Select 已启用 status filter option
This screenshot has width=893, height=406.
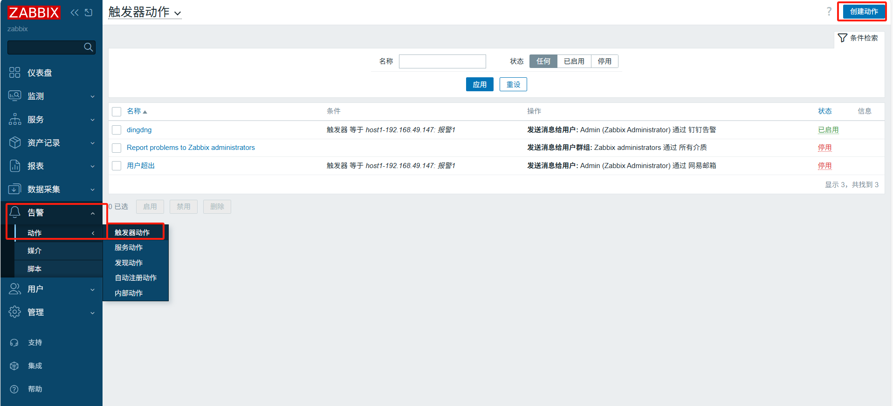coord(574,61)
